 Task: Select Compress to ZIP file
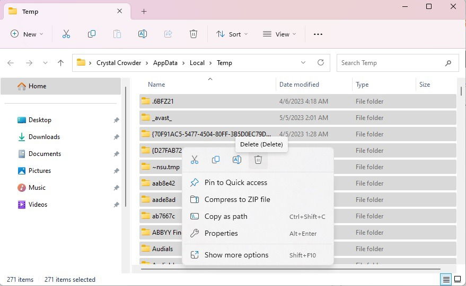pos(258,199)
